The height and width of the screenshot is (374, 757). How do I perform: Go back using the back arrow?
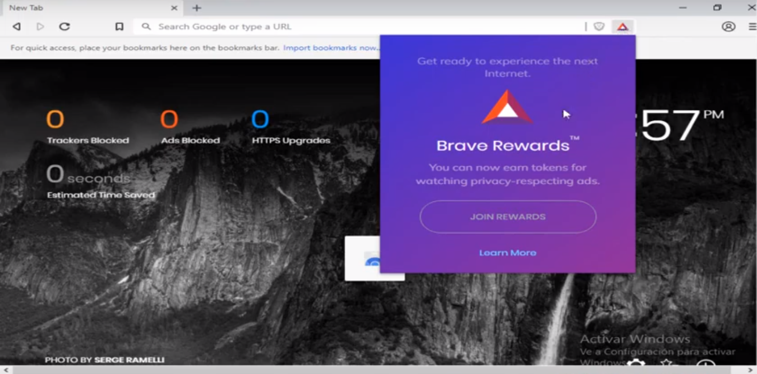(17, 26)
